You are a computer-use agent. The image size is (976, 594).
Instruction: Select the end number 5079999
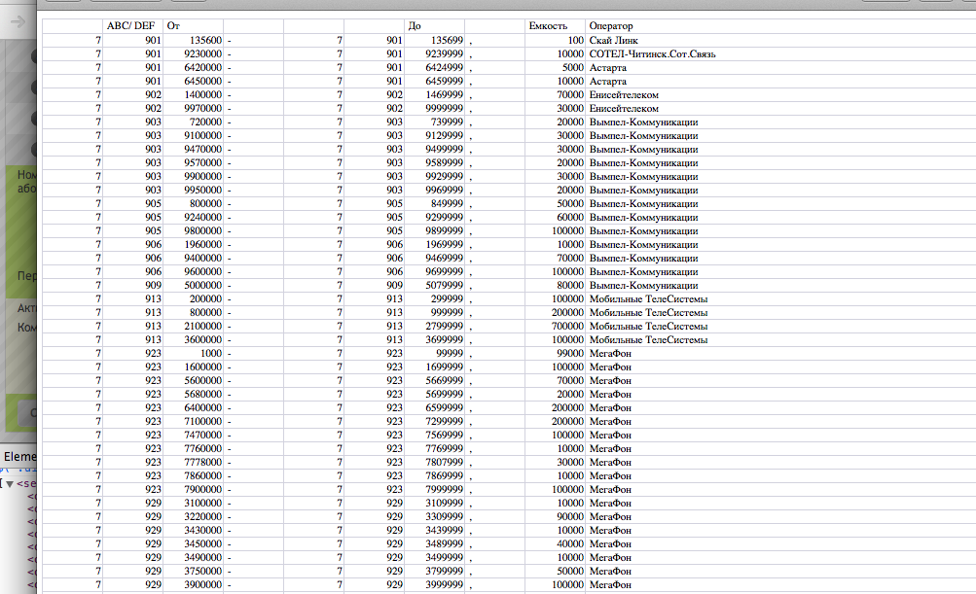point(444,286)
